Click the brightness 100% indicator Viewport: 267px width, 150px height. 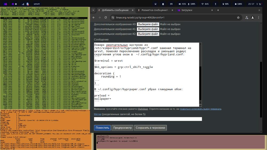click(238, 4)
